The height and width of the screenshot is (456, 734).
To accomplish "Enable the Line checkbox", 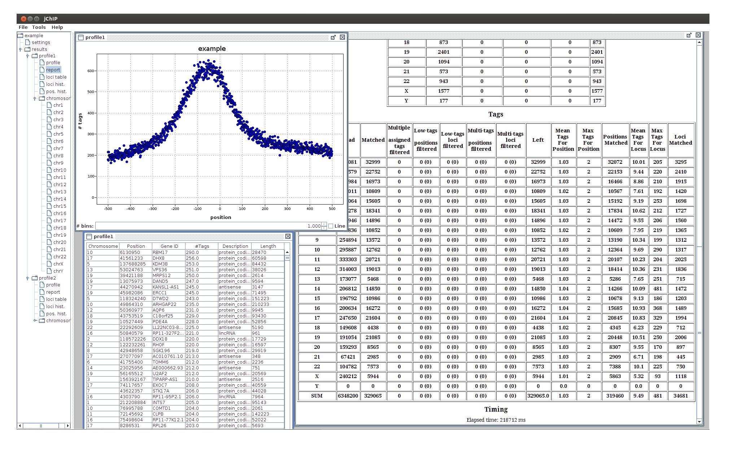I will [x=331, y=226].
